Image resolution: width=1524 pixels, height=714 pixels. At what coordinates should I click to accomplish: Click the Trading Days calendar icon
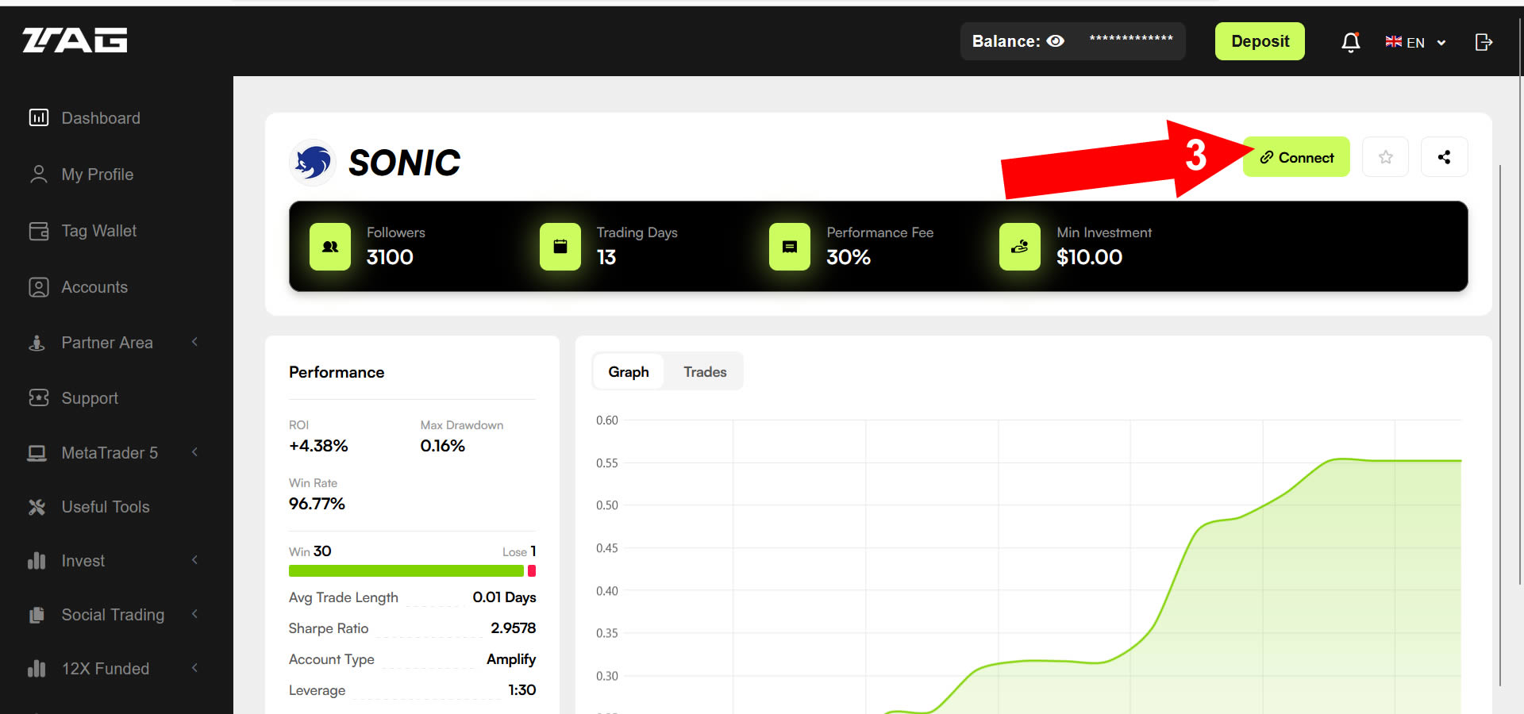[560, 247]
